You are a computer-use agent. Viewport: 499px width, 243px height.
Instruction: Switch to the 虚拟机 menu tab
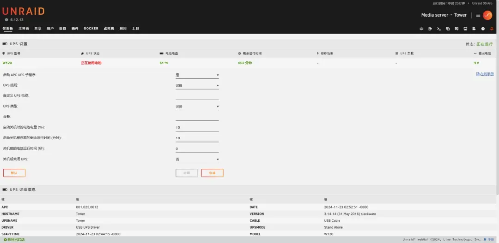pos(109,29)
